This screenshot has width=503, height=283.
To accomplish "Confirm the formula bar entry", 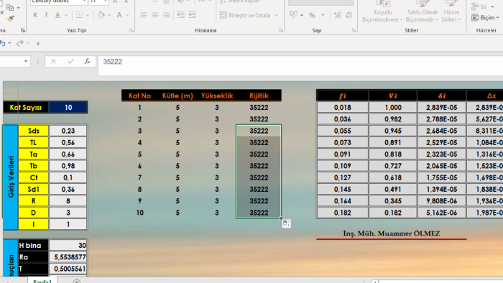I will pyautogui.click(x=70, y=61).
